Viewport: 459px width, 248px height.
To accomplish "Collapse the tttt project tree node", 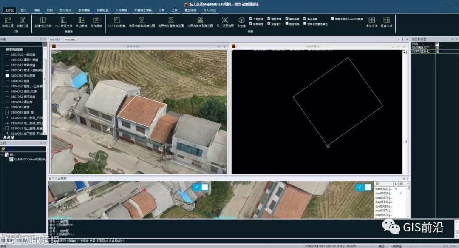I will (x=3, y=154).
